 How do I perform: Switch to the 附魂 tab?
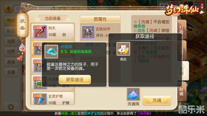pyautogui.click(x=182, y=92)
